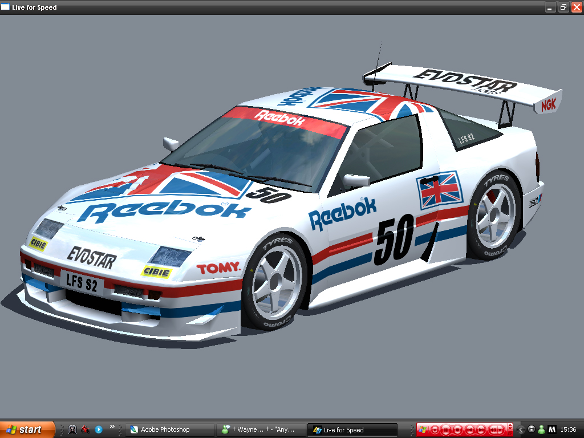This screenshot has height=438, width=584.
Task: Minimize the Live for Speed window
Action: point(550,7)
